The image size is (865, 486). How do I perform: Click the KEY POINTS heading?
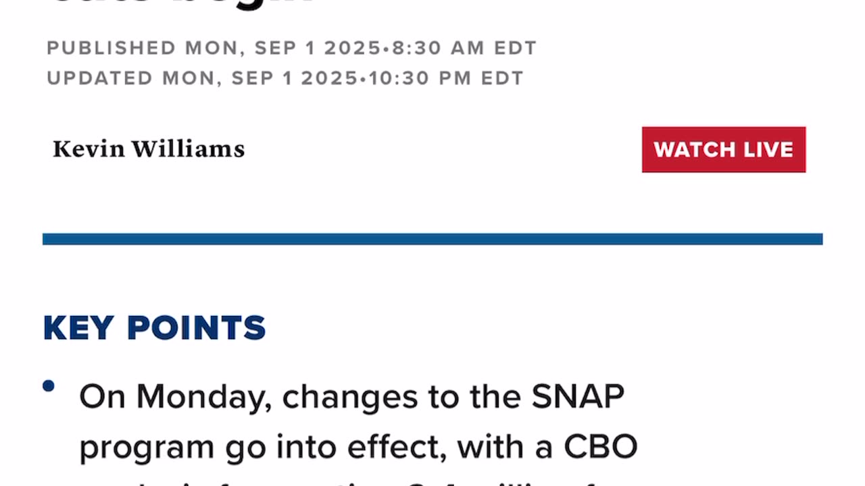154,328
